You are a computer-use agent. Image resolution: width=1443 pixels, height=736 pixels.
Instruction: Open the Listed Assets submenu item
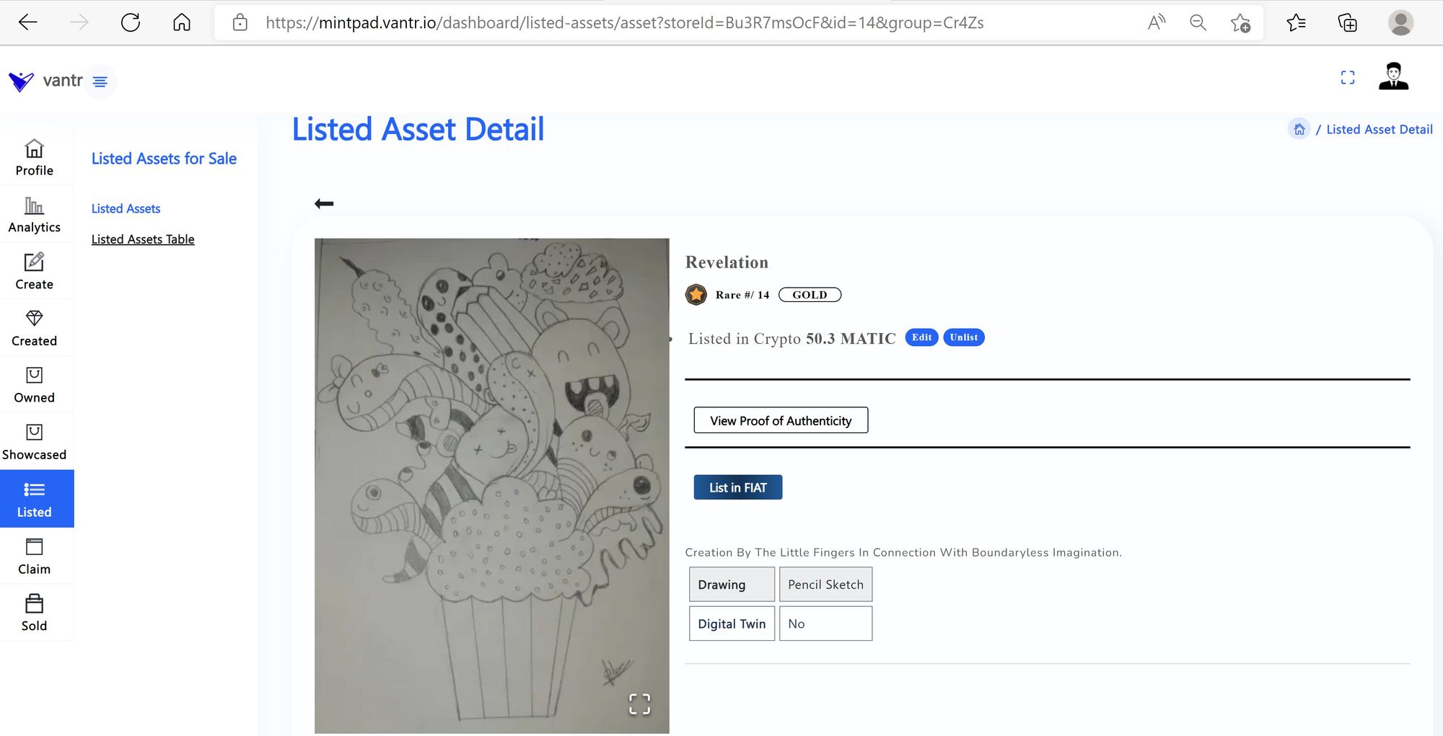(126, 208)
